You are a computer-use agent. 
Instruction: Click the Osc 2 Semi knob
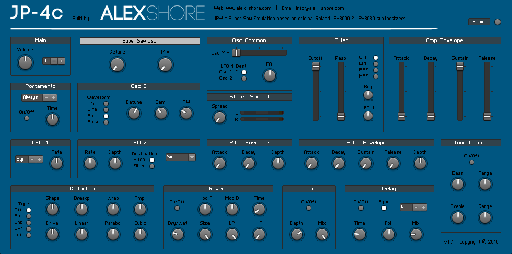click(x=161, y=113)
